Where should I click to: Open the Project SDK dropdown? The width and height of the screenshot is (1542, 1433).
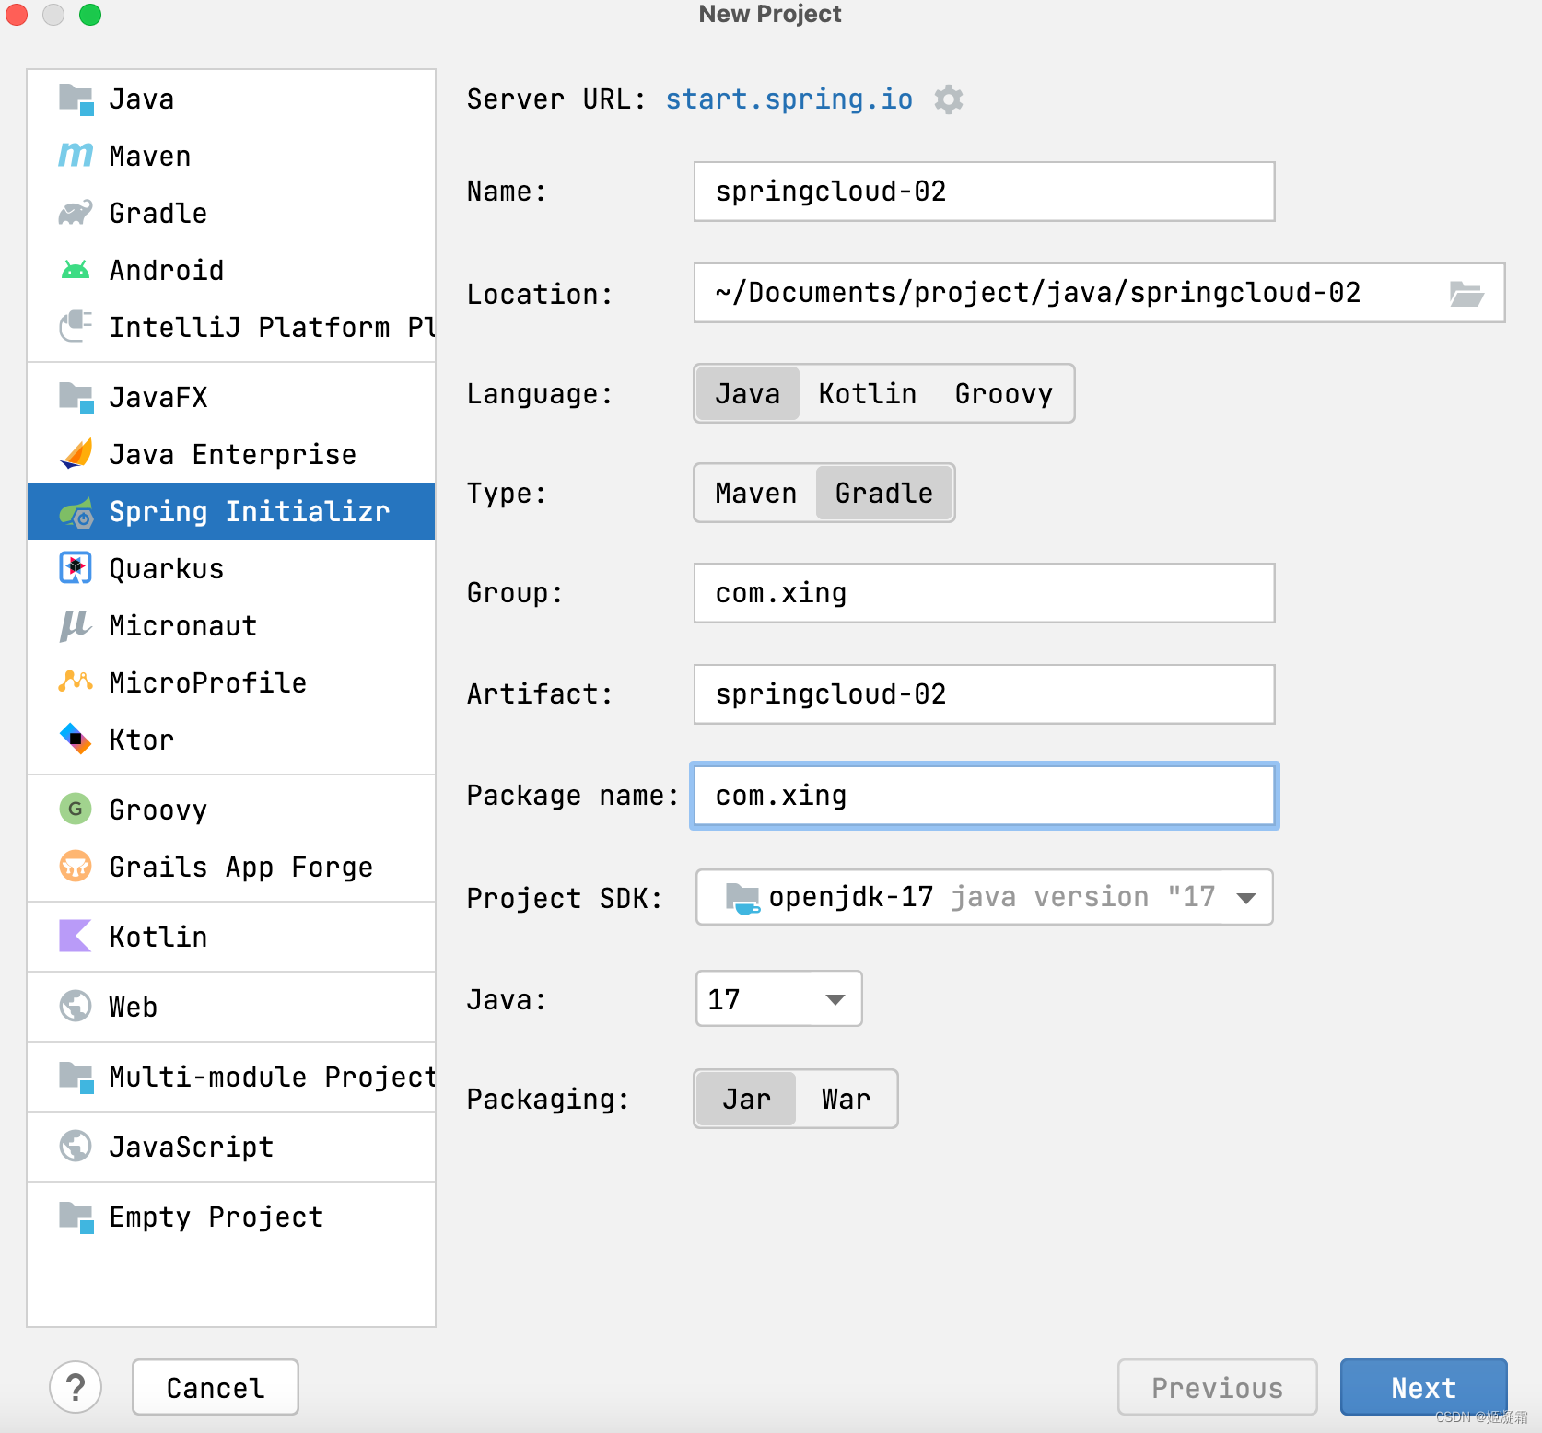pos(985,897)
